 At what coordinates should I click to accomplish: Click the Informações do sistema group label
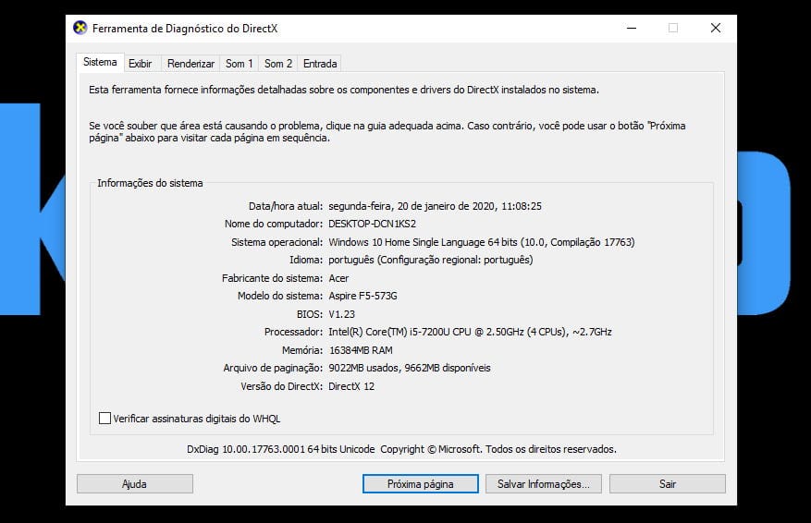click(x=150, y=183)
